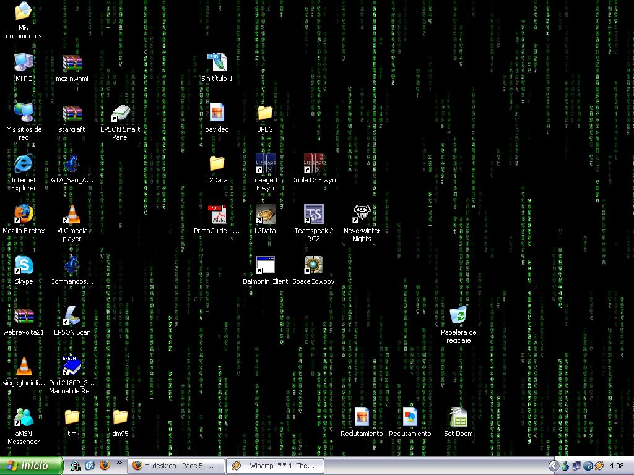Screen dimensions: 634x475
Task: Select the Teamspeak 2 RC2 shortcut
Action: tap(313, 223)
